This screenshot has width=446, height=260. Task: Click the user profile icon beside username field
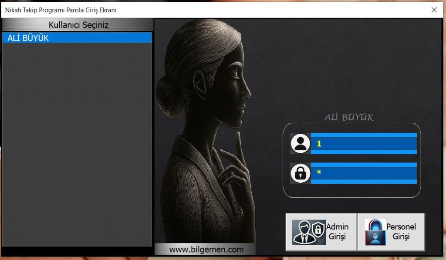pyautogui.click(x=300, y=143)
